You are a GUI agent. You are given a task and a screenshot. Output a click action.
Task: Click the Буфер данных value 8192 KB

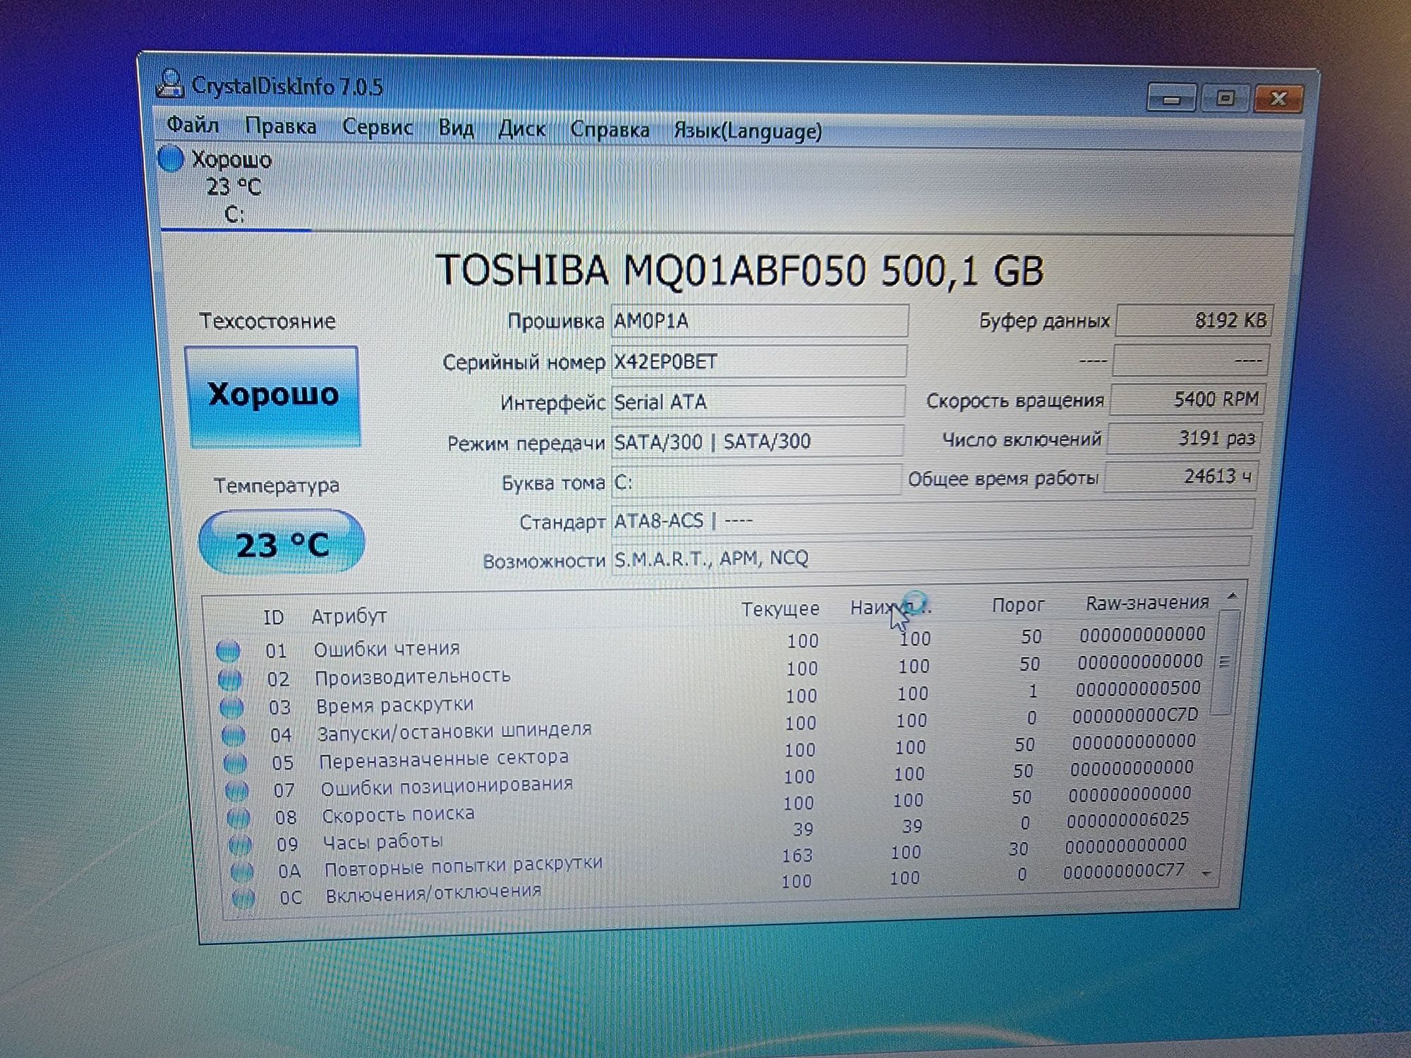1194,320
